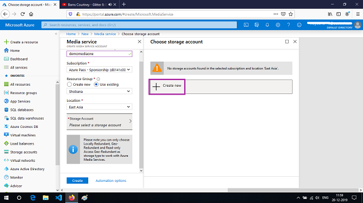Close the Choose storage account blade
The height and width of the screenshot is (203, 363).
click(295, 42)
